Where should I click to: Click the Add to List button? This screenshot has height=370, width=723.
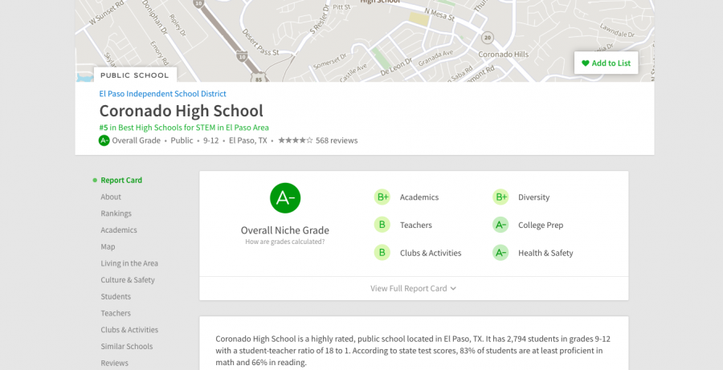606,63
